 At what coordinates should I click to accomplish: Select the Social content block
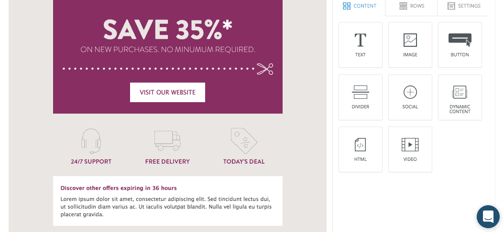[x=410, y=97]
